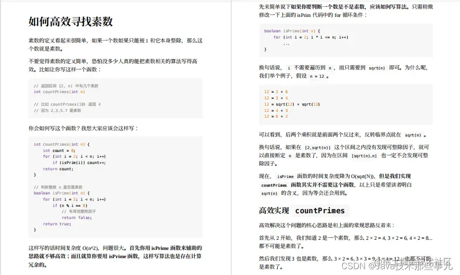The image size is (460, 275).
Task: Click the code line "for (int i = 2; i * i <= n; i++)"
Action: pos(311,37)
